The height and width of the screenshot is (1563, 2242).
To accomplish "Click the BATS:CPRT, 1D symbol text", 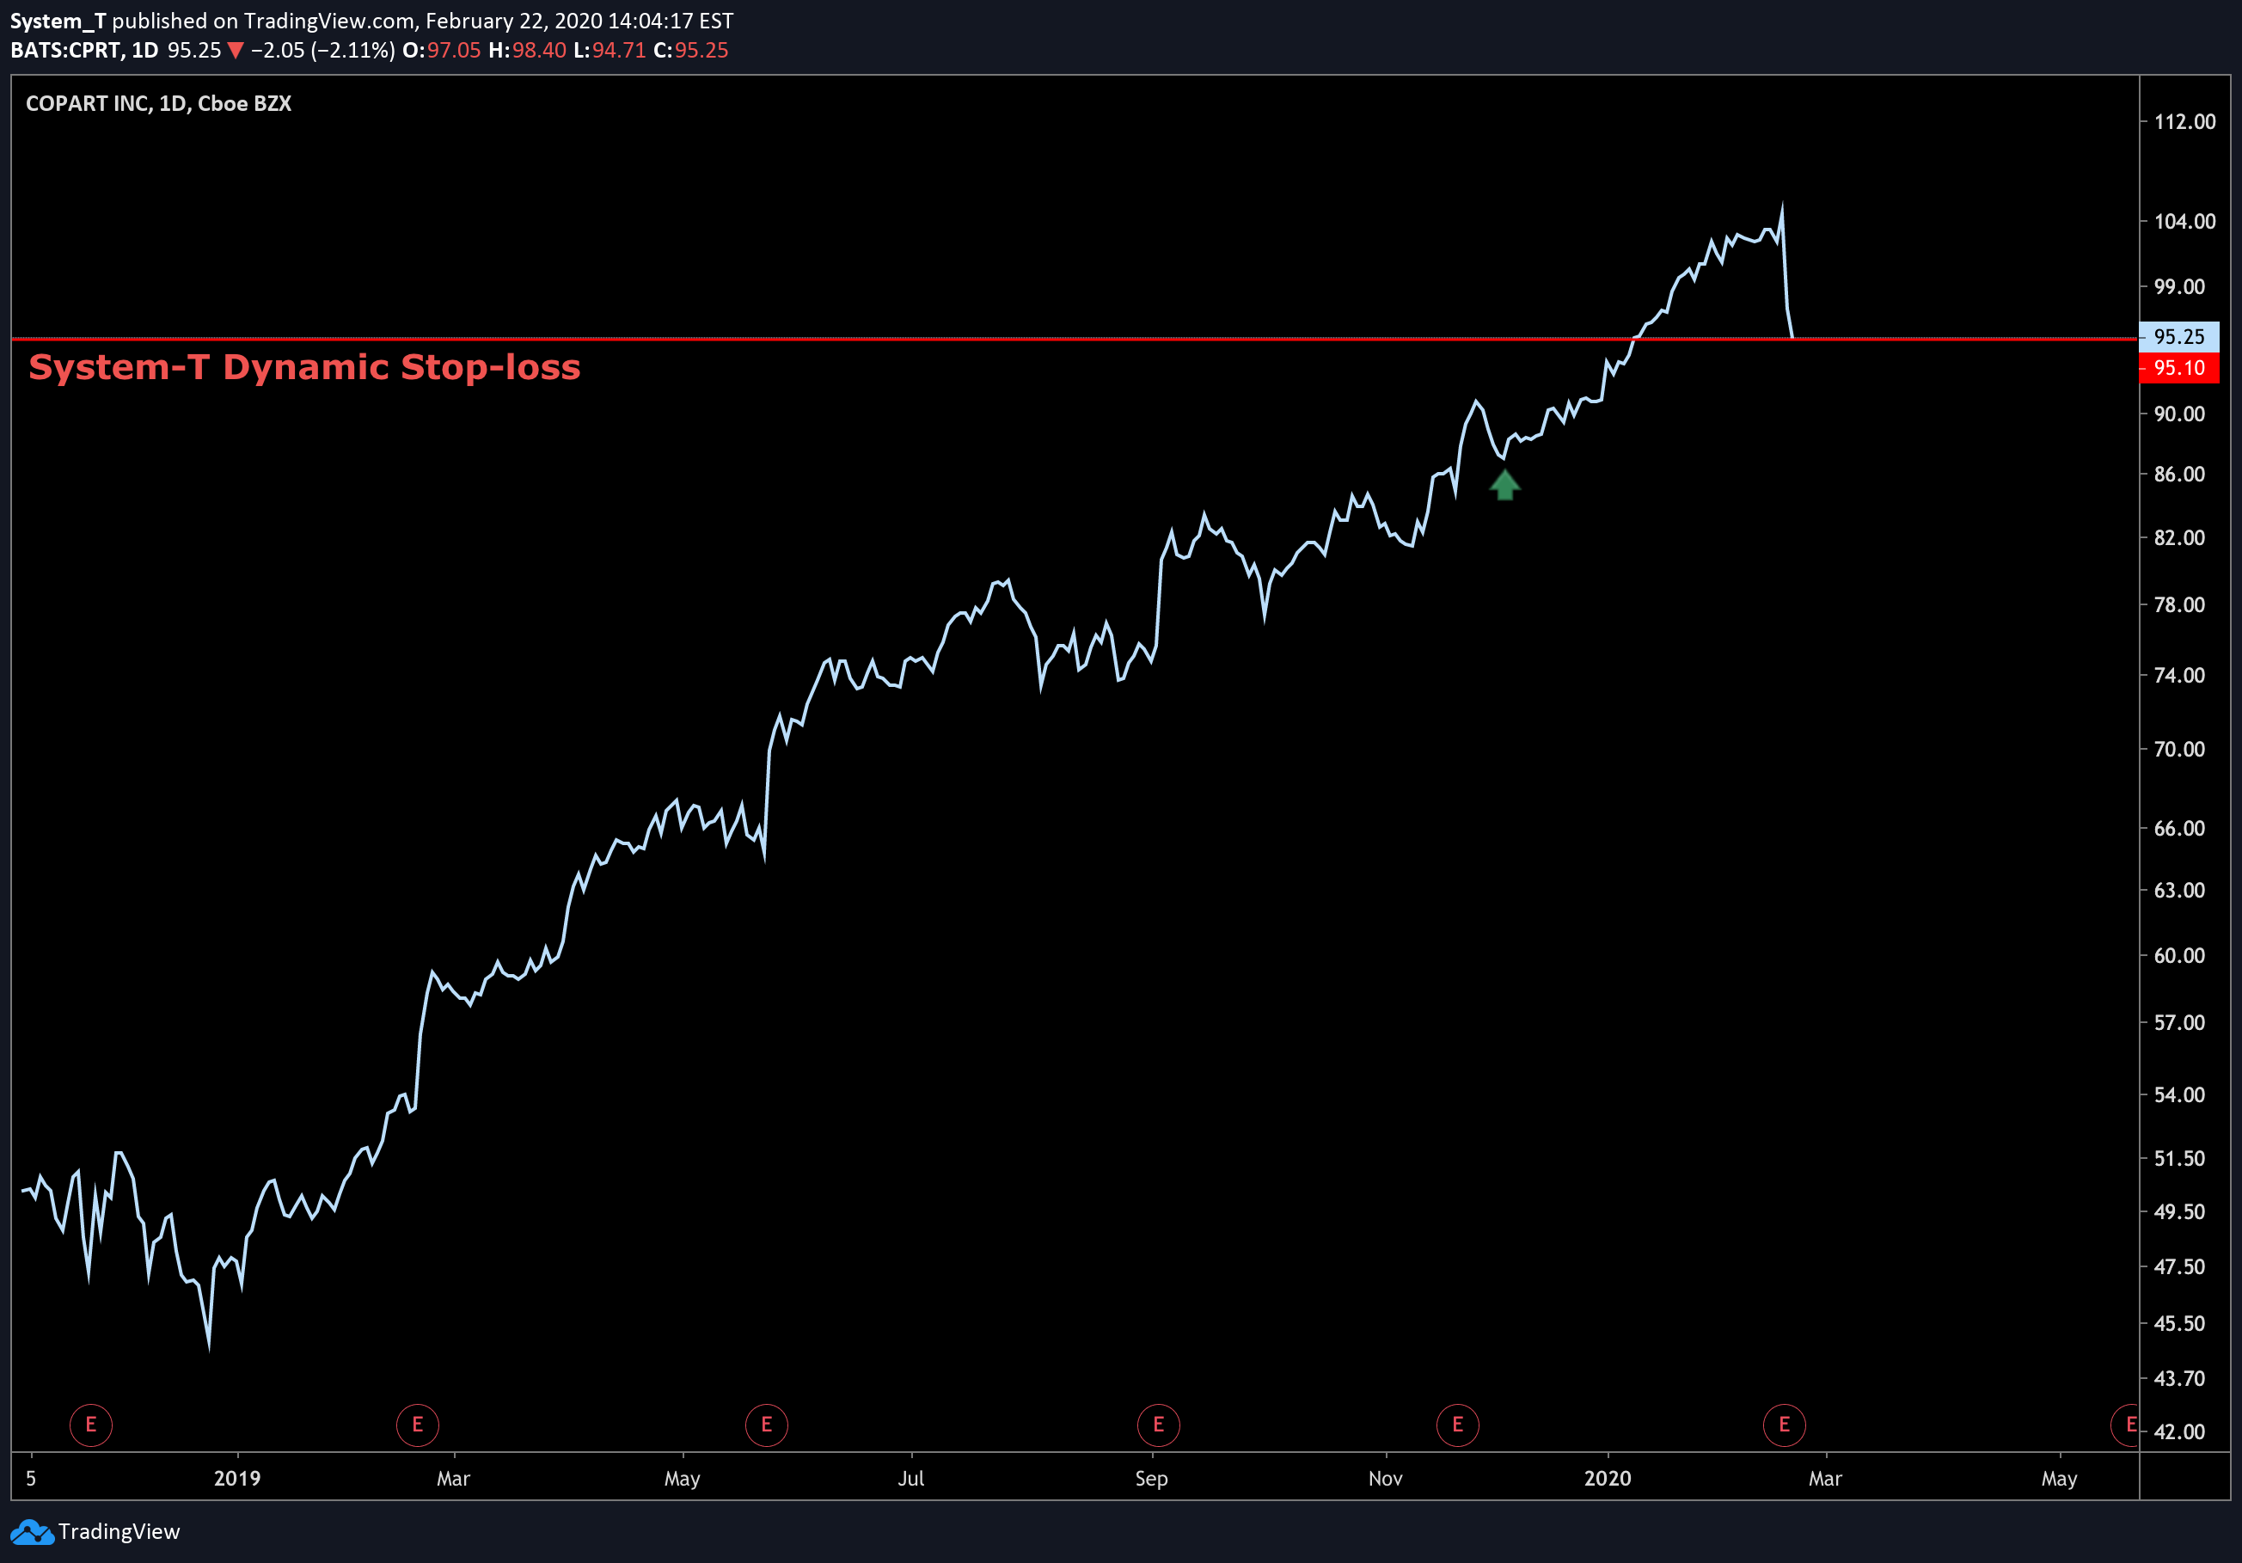I will [84, 50].
